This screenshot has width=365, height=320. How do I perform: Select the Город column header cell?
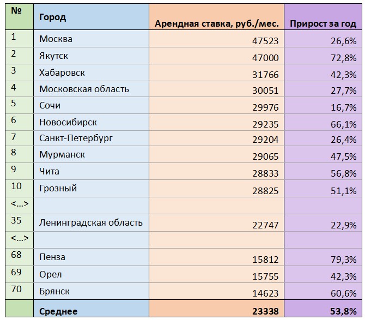(x=91, y=17)
